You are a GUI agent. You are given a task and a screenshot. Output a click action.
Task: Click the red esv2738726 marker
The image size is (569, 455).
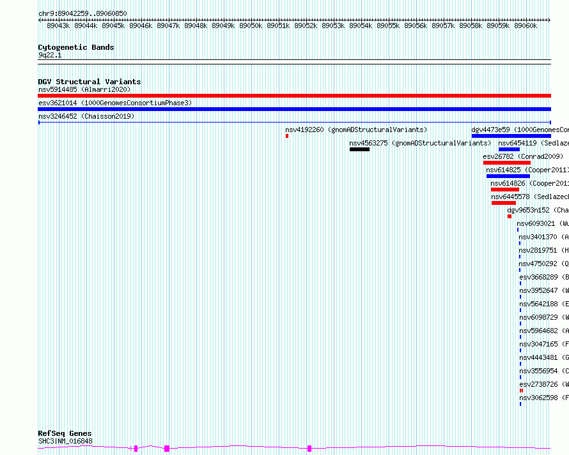(521, 391)
